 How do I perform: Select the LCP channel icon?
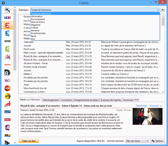(7, 112)
